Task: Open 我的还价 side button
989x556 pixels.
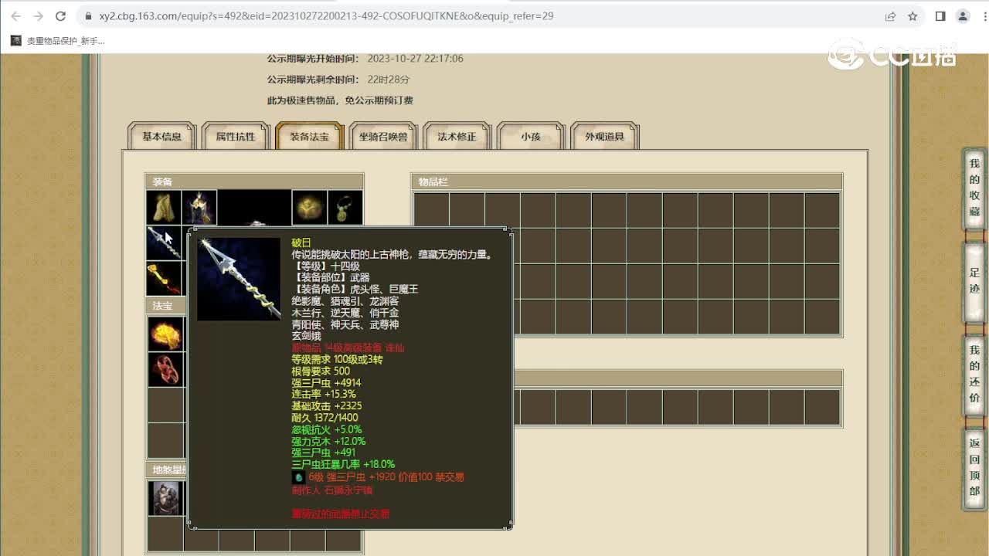Action: point(974,375)
